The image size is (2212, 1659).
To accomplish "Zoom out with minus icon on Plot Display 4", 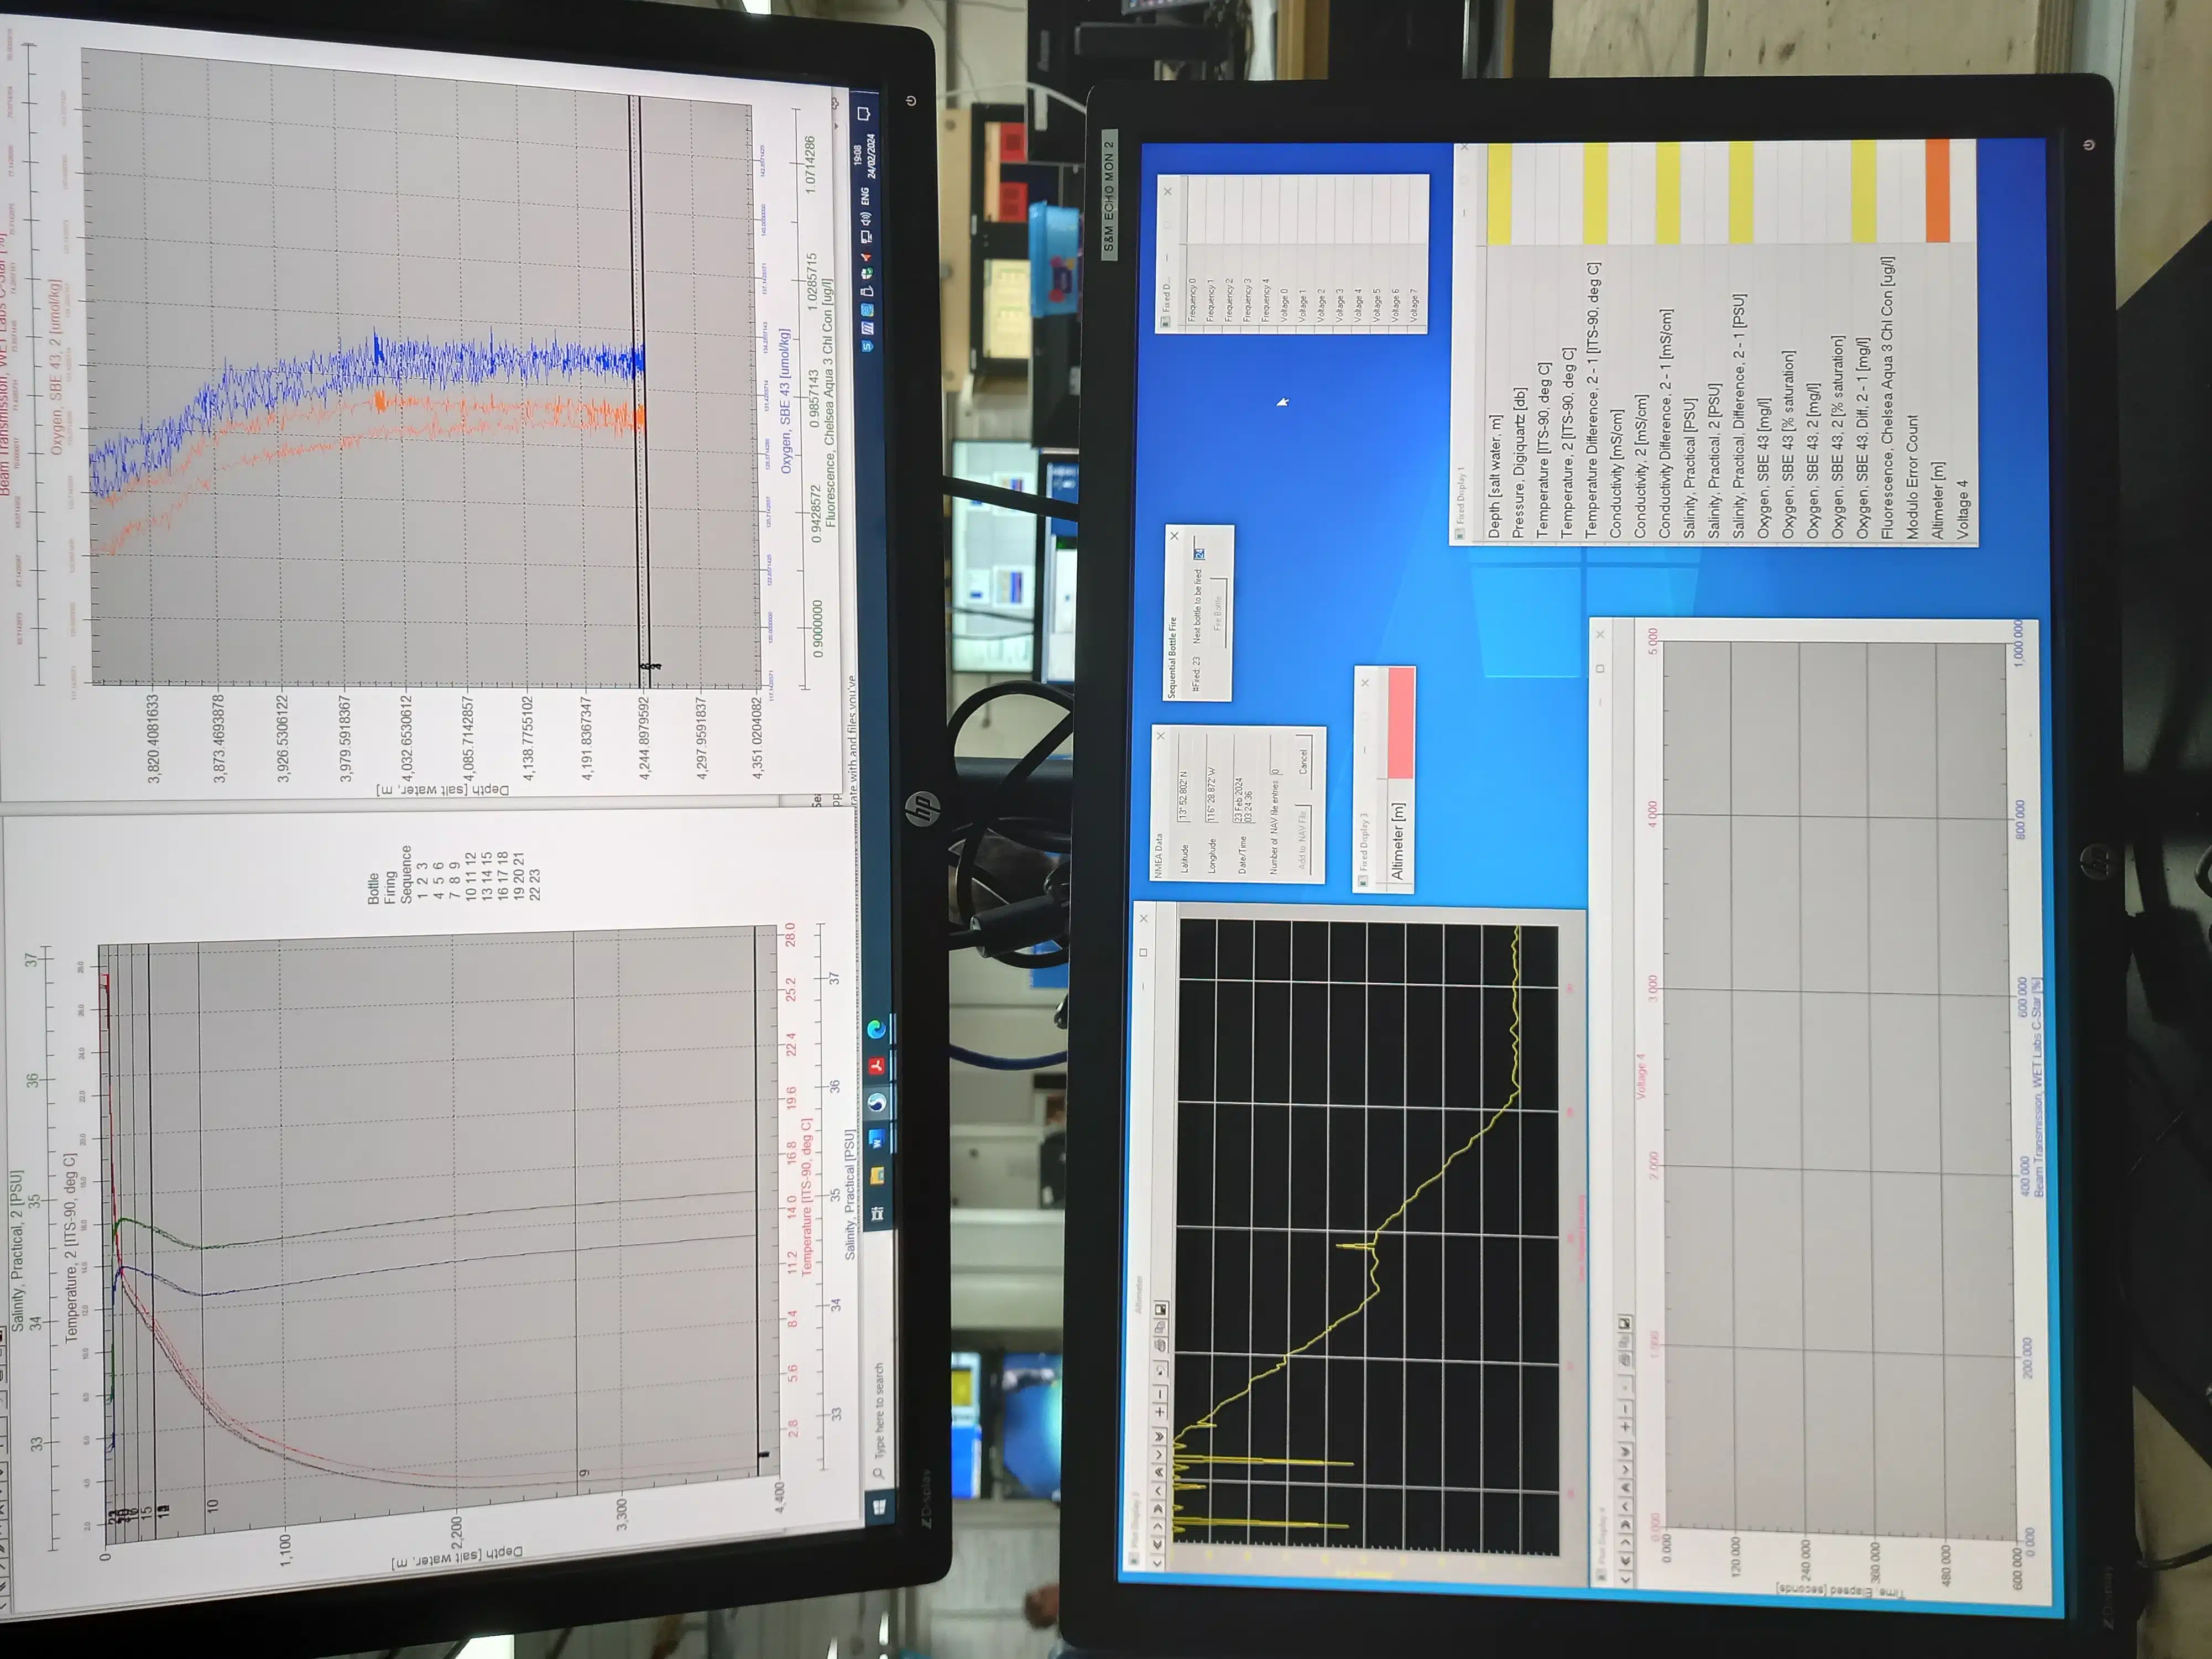I will point(1625,1409).
